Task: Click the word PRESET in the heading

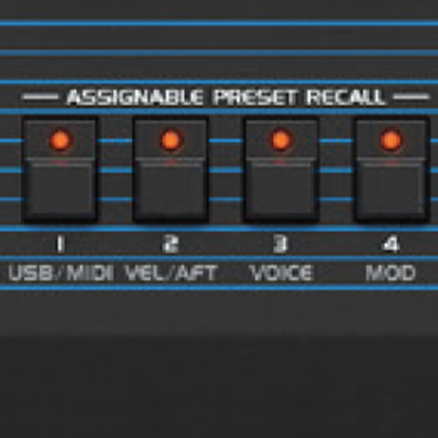Action: pyautogui.click(x=255, y=97)
